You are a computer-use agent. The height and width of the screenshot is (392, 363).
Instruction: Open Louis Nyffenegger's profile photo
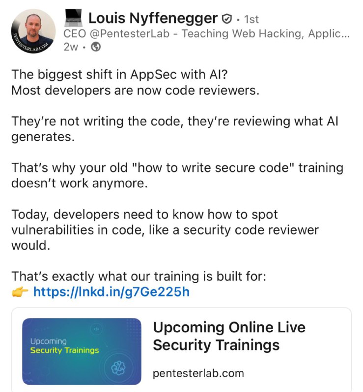33,31
